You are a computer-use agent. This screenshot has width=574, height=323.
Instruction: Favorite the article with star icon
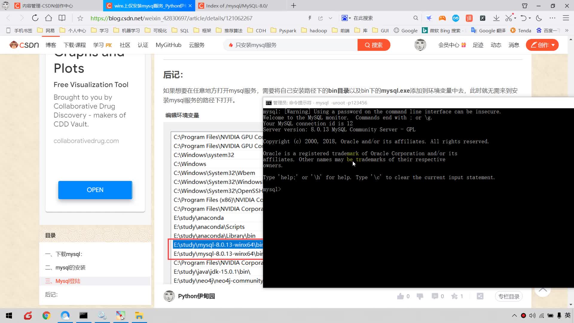(454, 296)
